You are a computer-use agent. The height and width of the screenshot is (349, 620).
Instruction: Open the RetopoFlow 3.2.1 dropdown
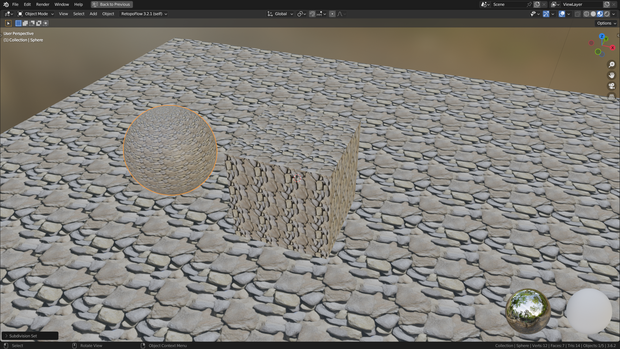[x=144, y=14]
